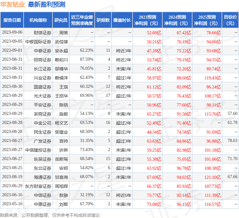Click the target price 67.66

coord(232,177)
